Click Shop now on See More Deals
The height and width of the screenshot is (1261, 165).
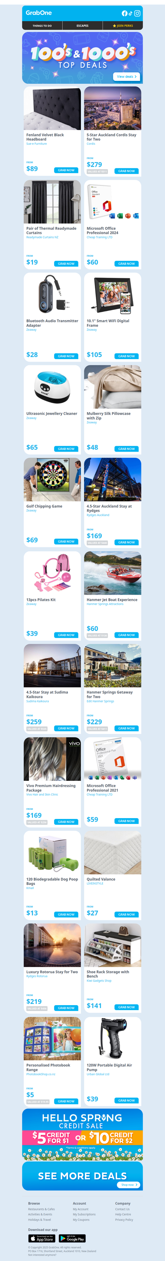(129, 1185)
